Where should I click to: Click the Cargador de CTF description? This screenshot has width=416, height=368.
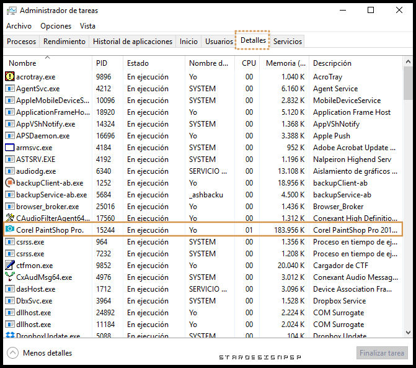coord(340,266)
